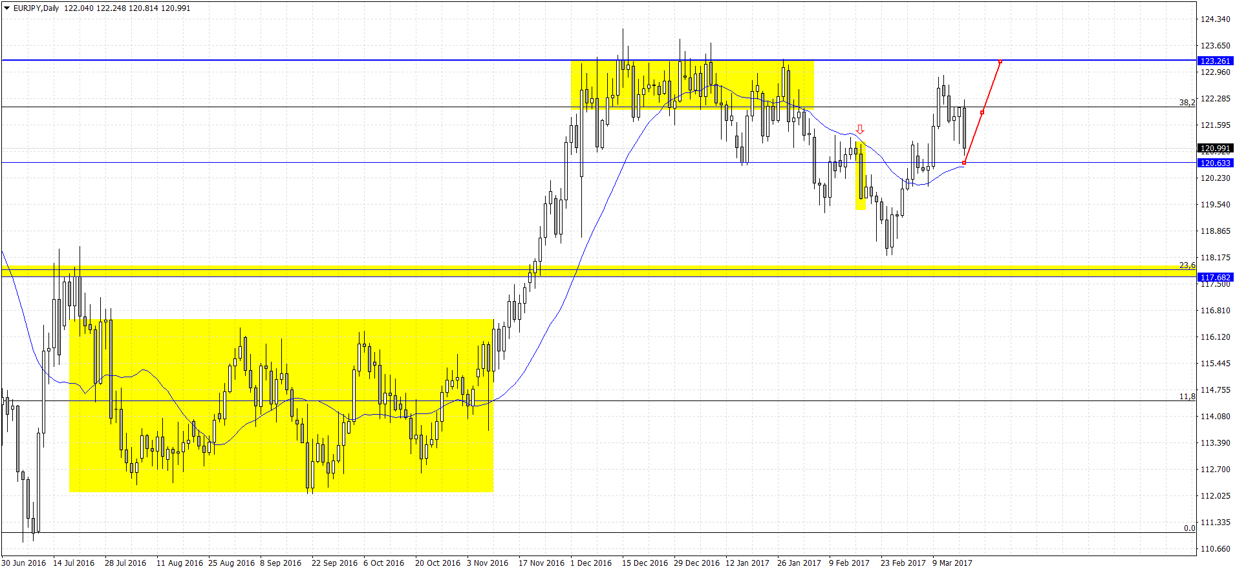The width and height of the screenshot is (1235, 571).
Task: Click the 124.340 price axis label
Action: [x=1216, y=19]
